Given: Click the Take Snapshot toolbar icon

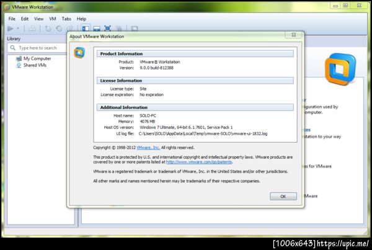Looking at the screenshot, I should click(x=48, y=29).
